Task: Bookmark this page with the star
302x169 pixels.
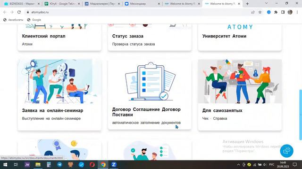Action: point(260,12)
